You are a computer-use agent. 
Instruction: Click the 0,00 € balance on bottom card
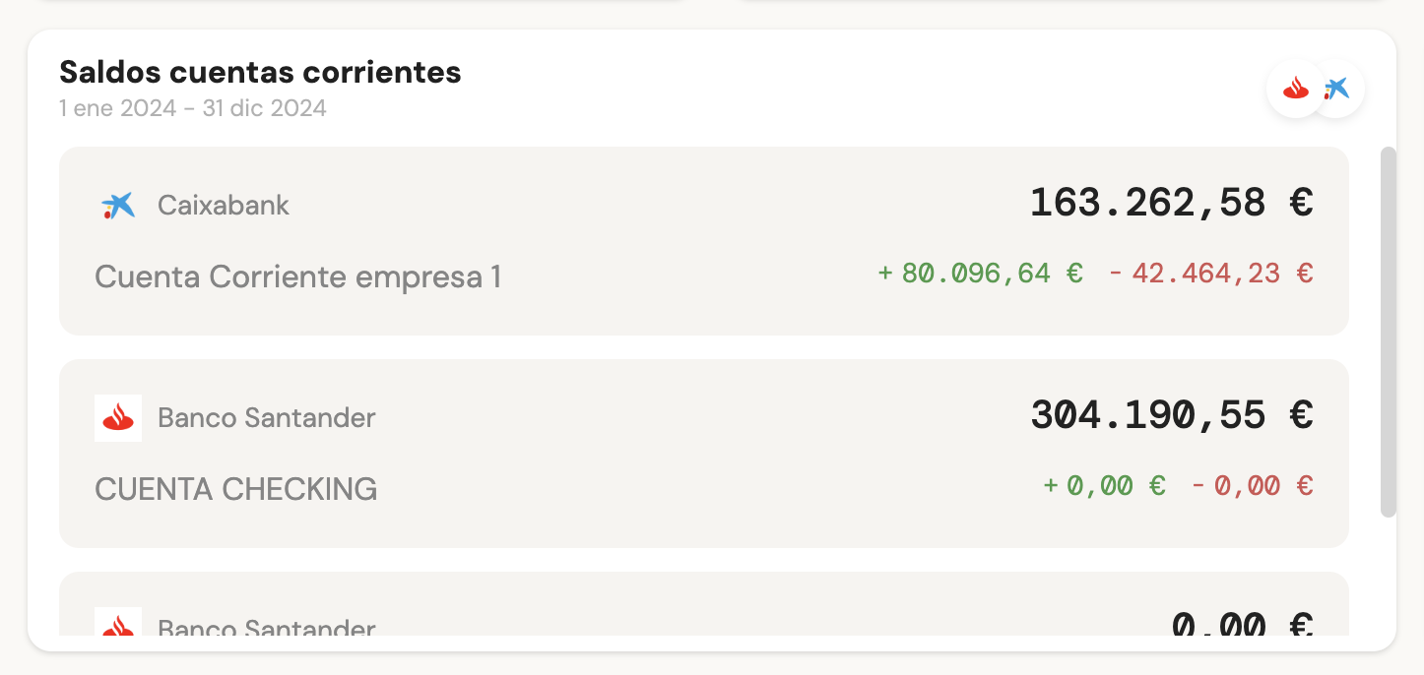pyautogui.click(x=1242, y=624)
